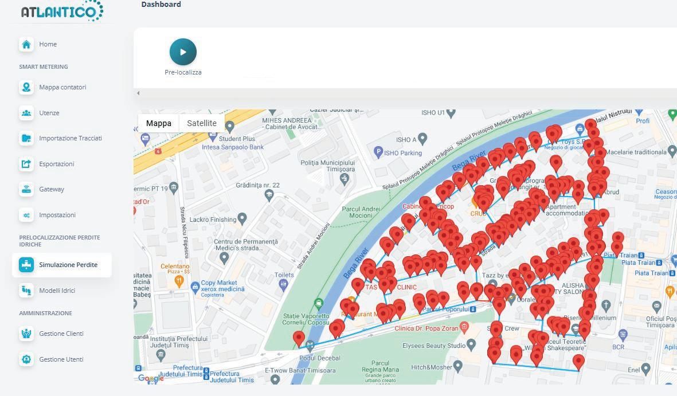Click the Parcul Andrei Mocioni label
This screenshot has height=396, width=677.
pyautogui.click(x=361, y=212)
